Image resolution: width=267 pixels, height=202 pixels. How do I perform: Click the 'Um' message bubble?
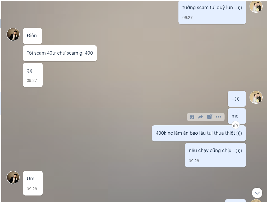(33, 183)
